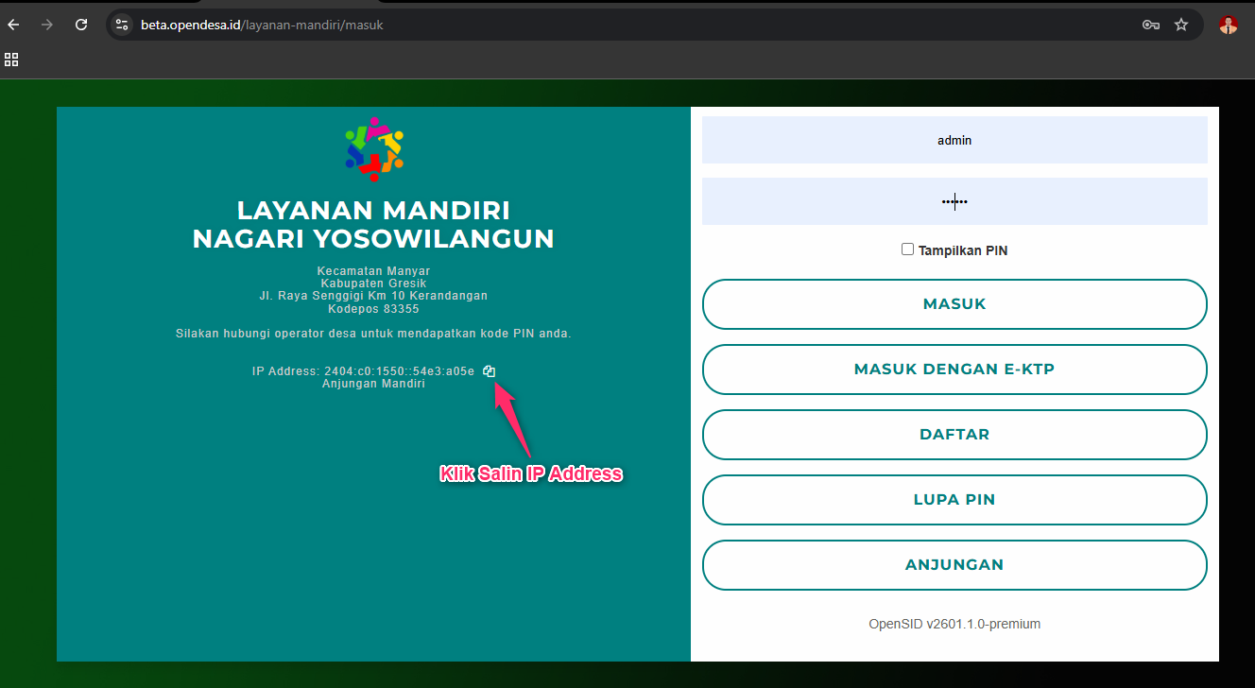Open the DAFTAR registration button
This screenshot has width=1255, height=688.
pos(954,435)
